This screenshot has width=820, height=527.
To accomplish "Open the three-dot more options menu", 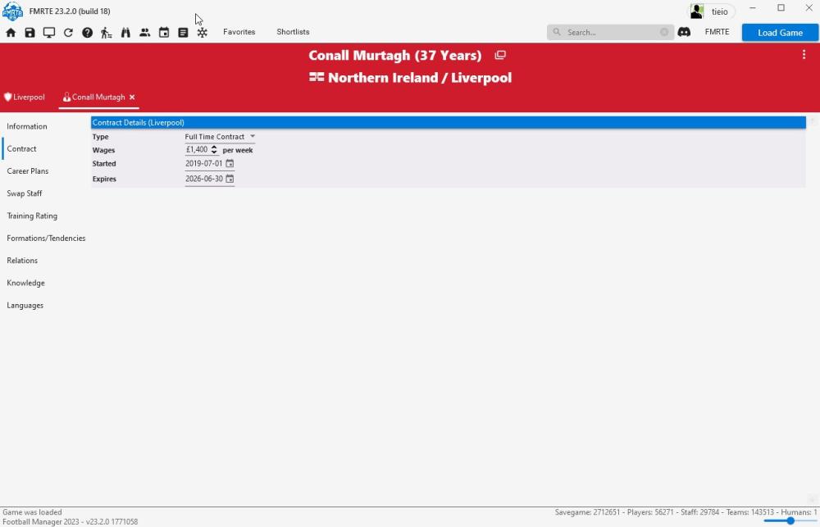I will 804,54.
